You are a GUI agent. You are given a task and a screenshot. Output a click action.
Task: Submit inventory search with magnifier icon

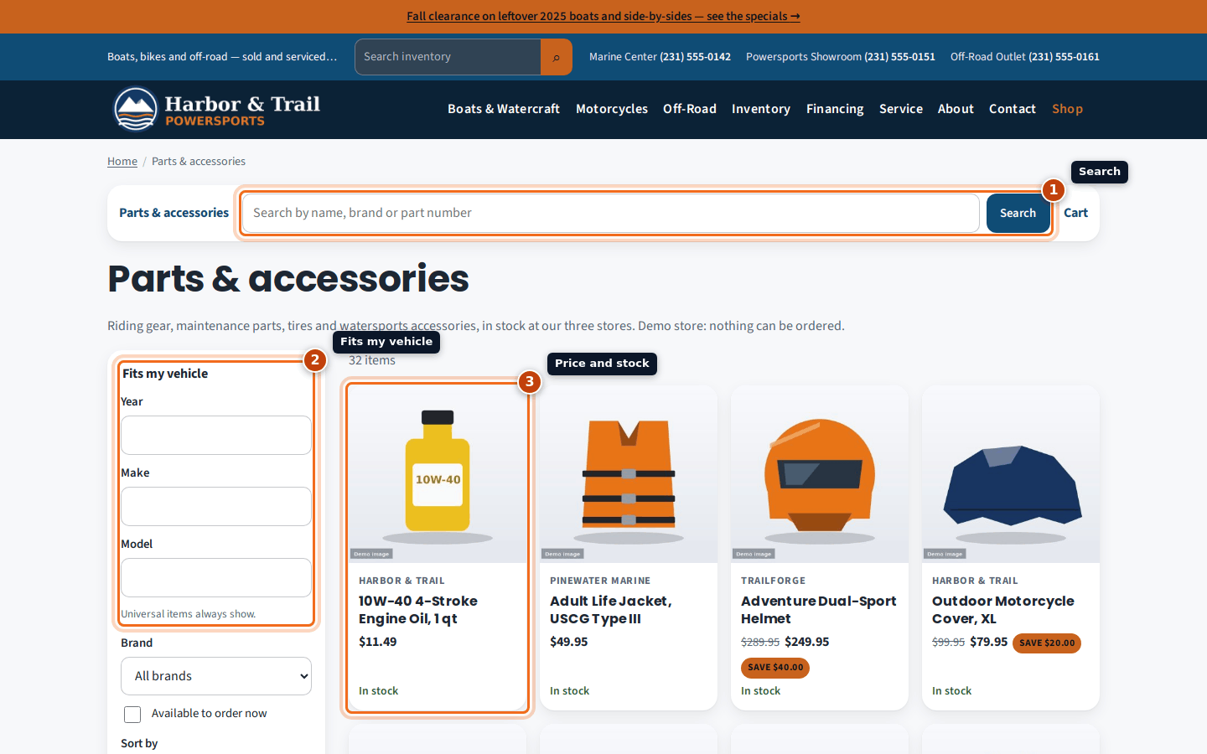[556, 57]
